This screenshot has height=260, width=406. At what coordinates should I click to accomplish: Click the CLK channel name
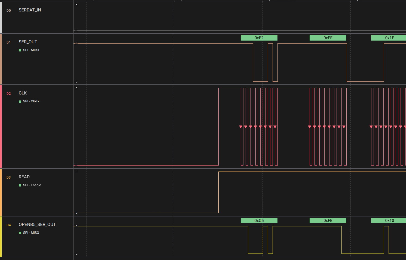point(23,93)
